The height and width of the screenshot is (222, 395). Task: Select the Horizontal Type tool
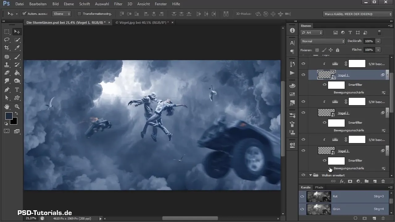click(x=17, y=90)
